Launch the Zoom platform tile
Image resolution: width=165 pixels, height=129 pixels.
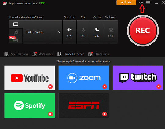click(84, 78)
